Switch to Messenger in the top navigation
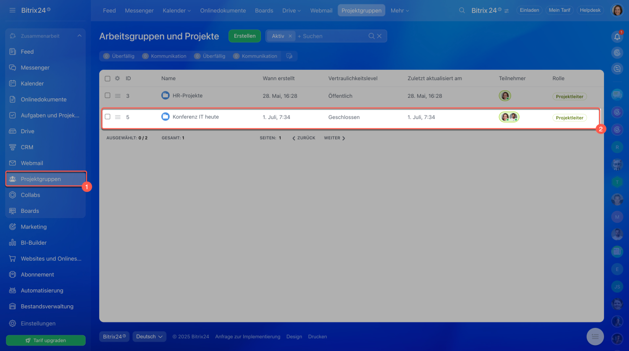Screen dimensions: 629x351 tap(139, 10)
